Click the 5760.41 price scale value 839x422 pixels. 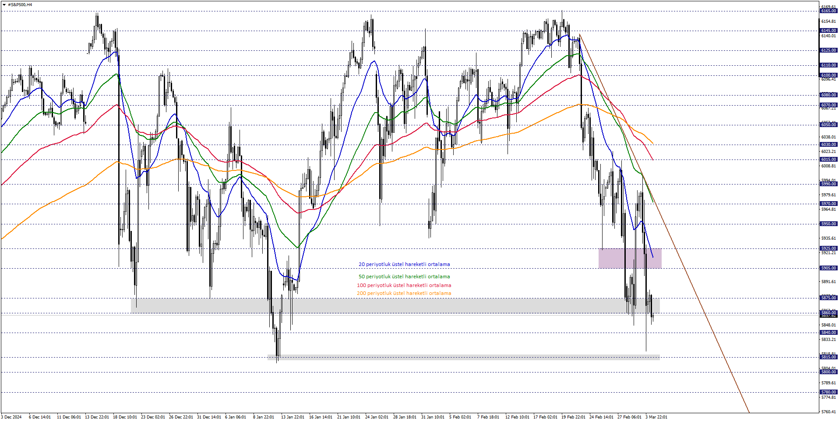(x=828, y=412)
